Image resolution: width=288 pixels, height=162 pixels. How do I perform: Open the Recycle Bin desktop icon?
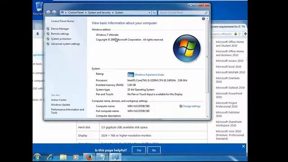[x=39, y=8]
